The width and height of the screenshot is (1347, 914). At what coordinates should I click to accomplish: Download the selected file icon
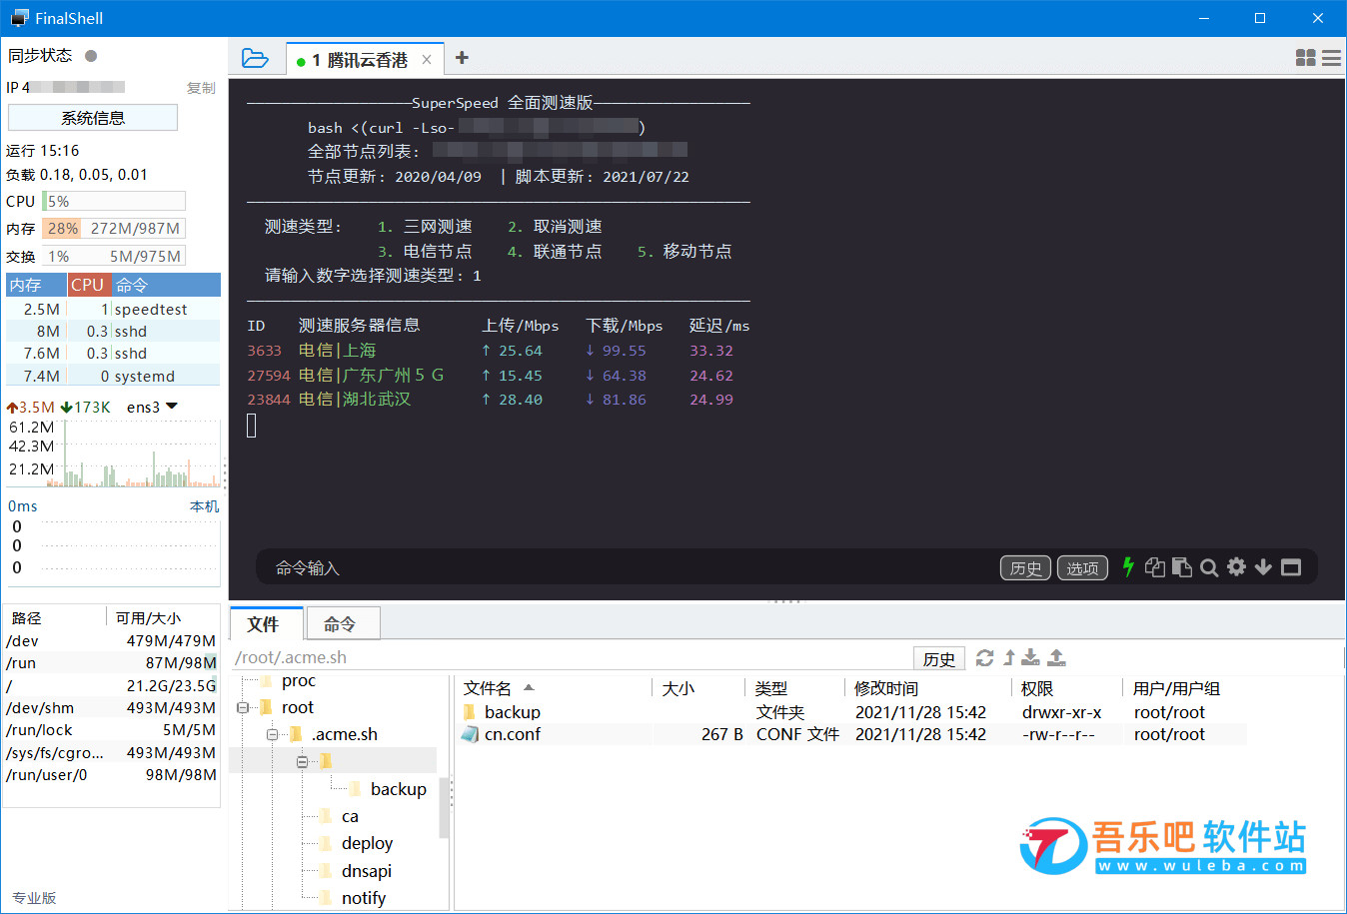1031,657
